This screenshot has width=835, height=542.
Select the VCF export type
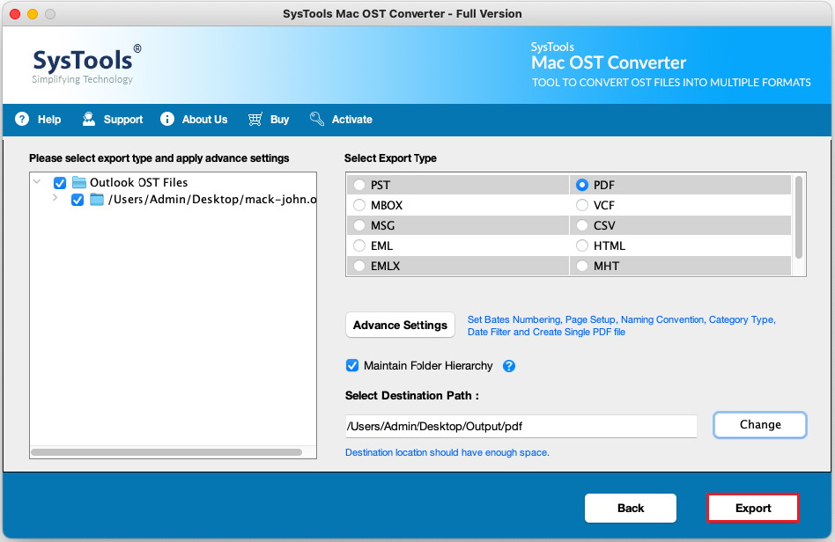coord(582,205)
